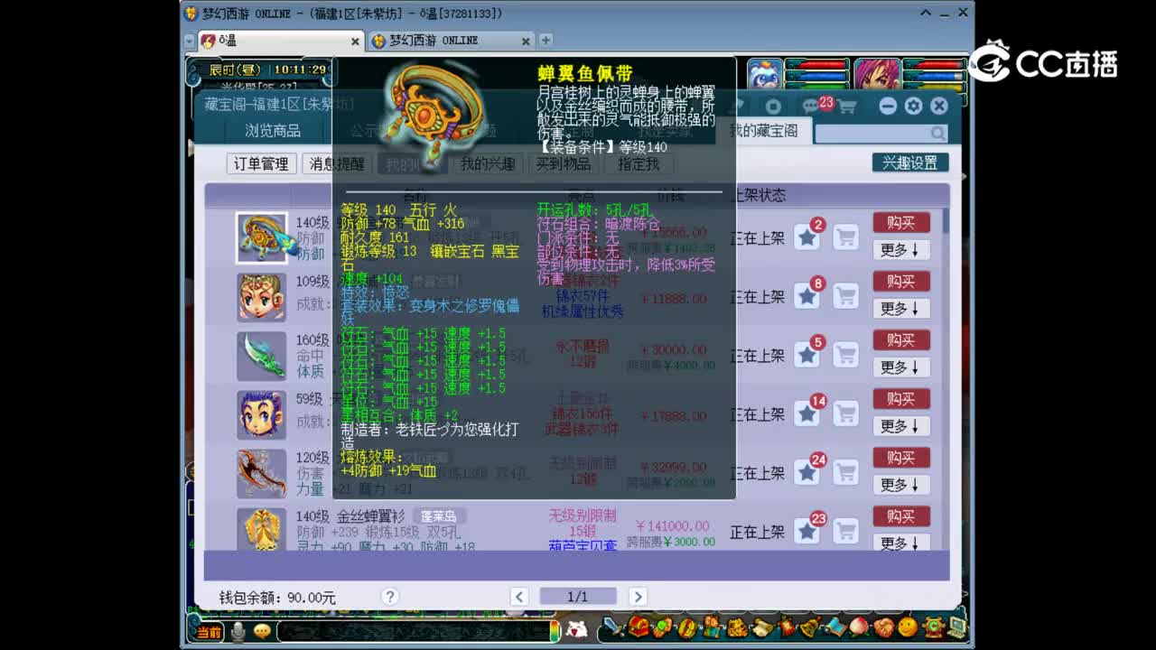Click the magnifier search icon
This screenshot has width=1156, height=650.
[x=937, y=134]
